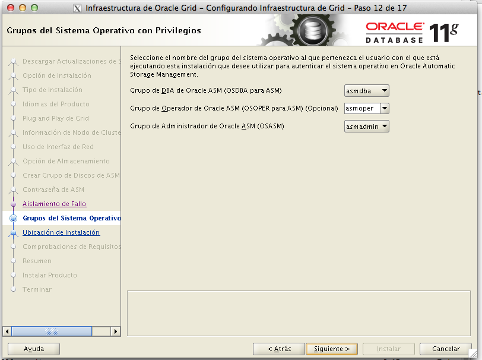Click the Siguiente button
The image size is (482, 360).
331,349
